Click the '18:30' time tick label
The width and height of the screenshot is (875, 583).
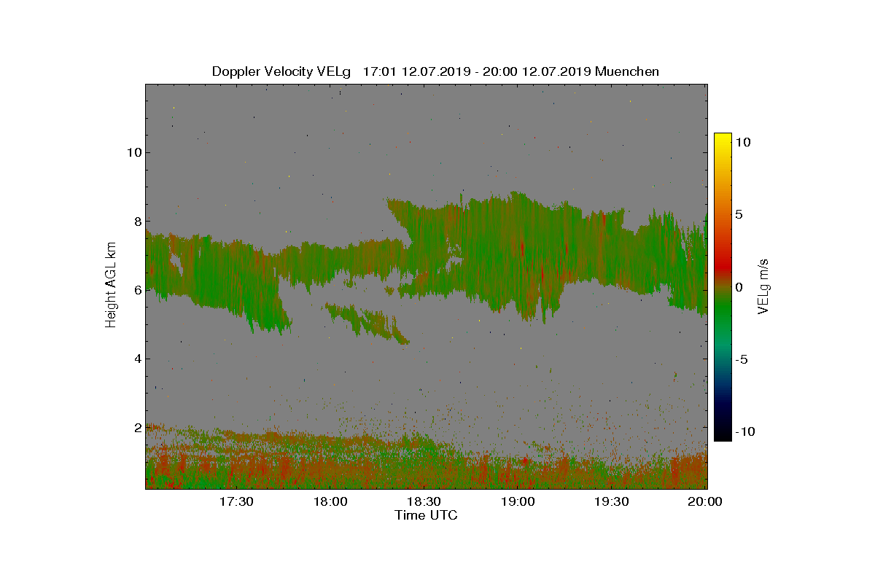(x=424, y=501)
